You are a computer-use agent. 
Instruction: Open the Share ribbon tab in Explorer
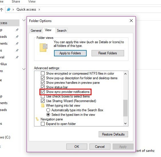coord(16,1)
